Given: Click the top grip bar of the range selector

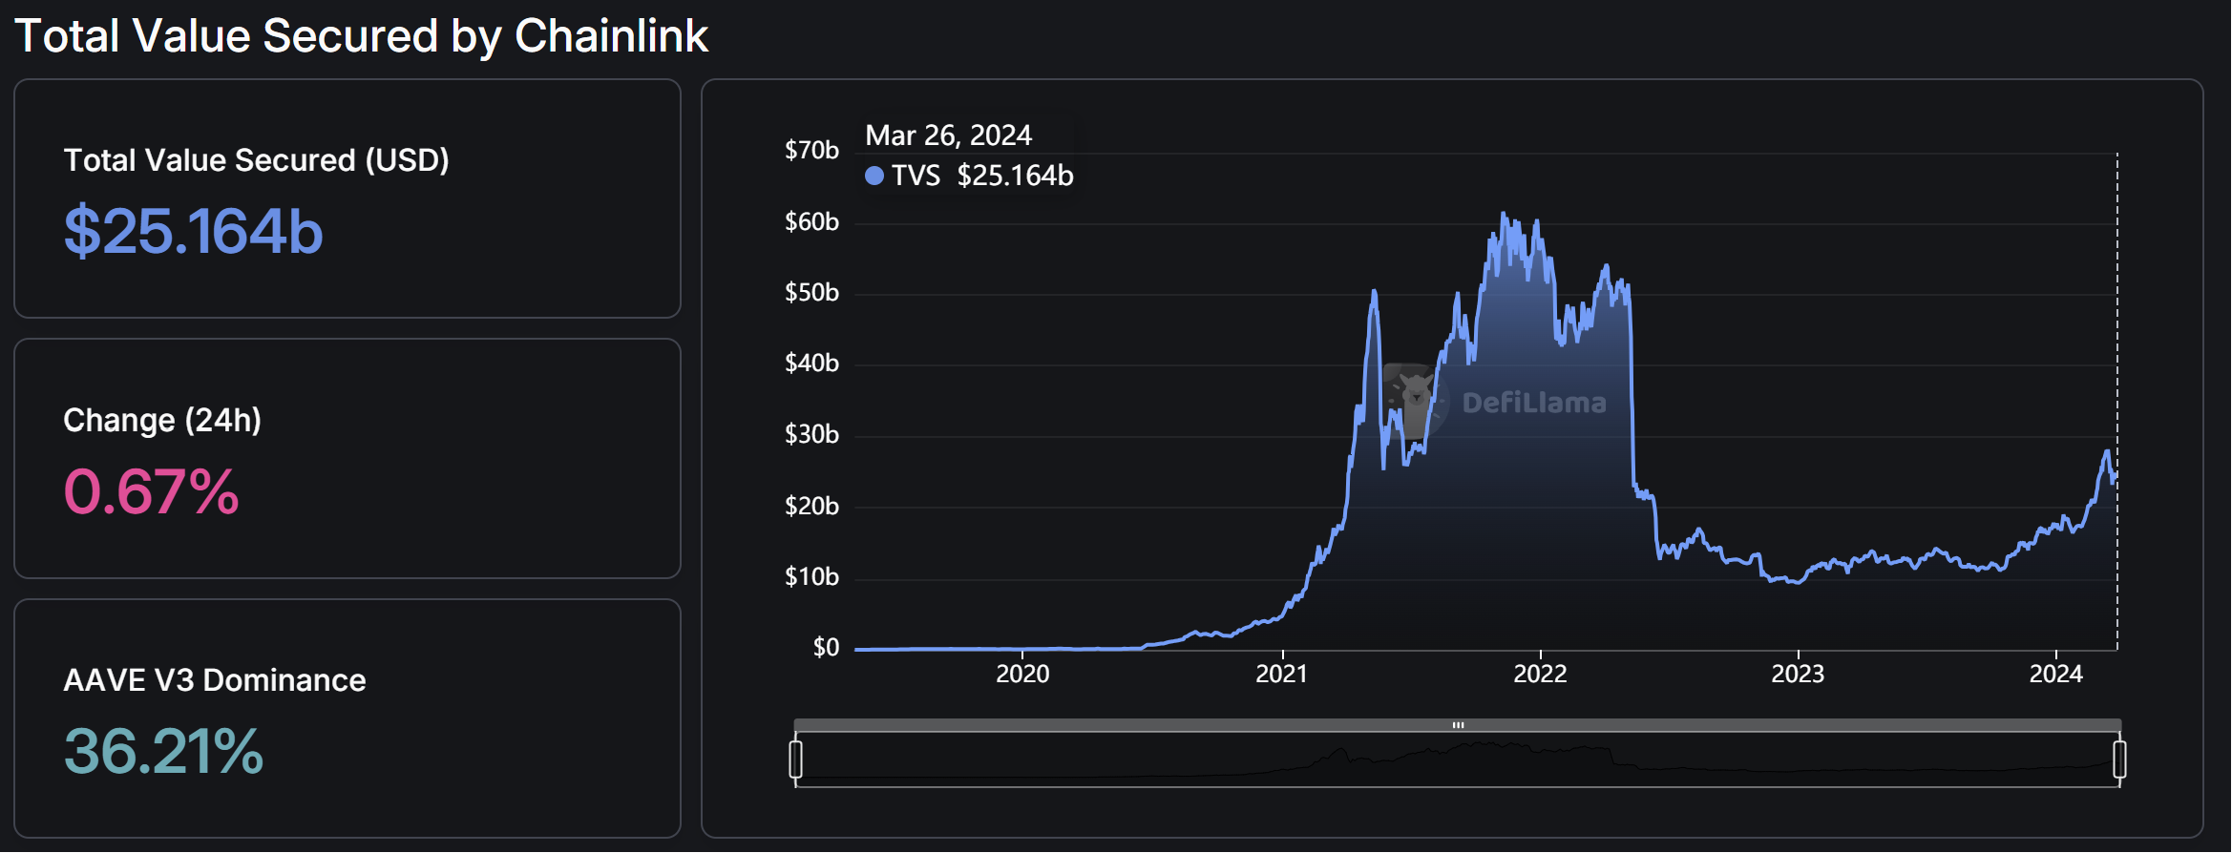Looking at the screenshot, I should pos(1458,725).
